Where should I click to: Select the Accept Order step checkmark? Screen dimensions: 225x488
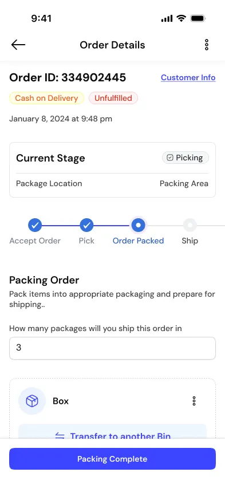pyautogui.click(x=35, y=225)
